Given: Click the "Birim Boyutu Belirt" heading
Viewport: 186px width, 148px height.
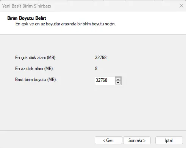Looking at the screenshot, I should click(x=27, y=18).
